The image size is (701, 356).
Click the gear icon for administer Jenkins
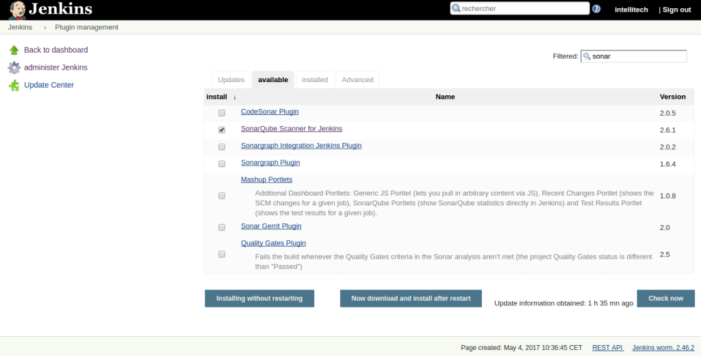(x=14, y=68)
